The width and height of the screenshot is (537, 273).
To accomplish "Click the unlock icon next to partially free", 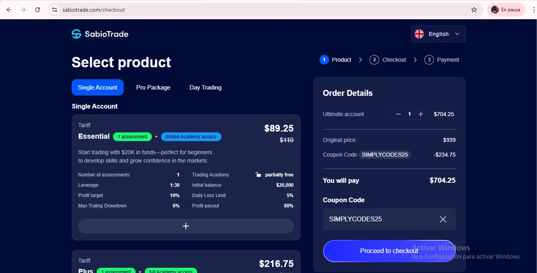I will click(258, 175).
